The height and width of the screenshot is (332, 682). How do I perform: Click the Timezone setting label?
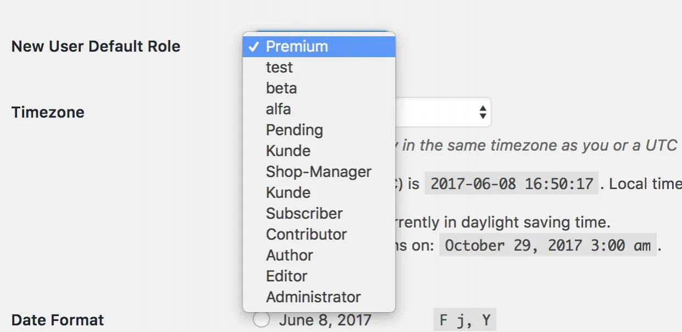(x=48, y=112)
